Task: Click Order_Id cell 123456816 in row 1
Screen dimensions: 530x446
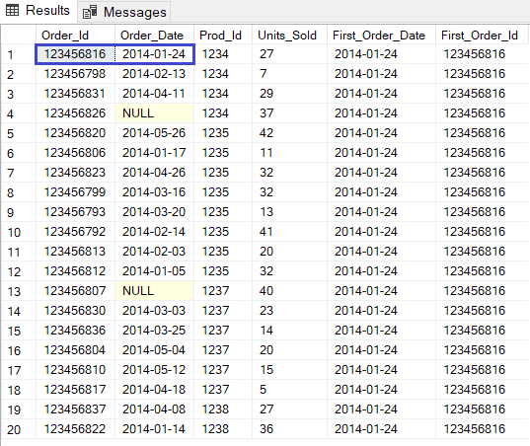Action: click(x=75, y=54)
